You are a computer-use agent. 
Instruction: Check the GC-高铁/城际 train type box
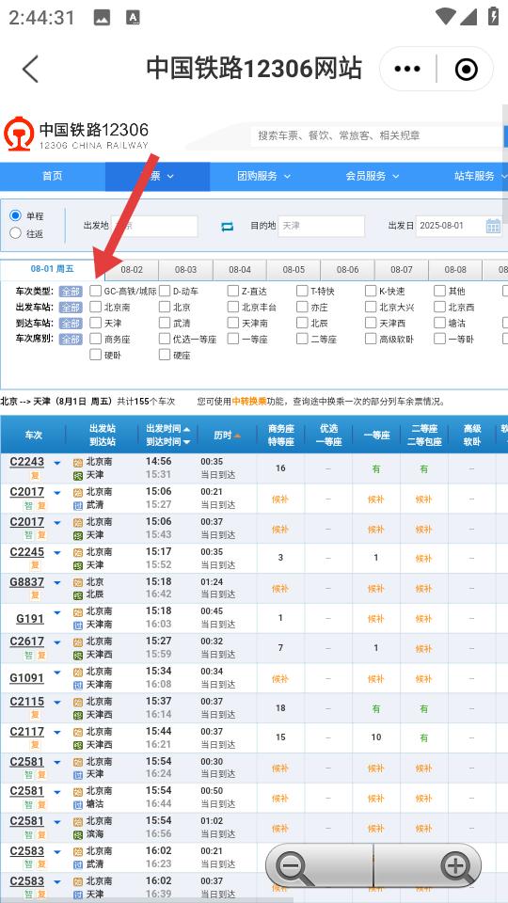point(95,291)
